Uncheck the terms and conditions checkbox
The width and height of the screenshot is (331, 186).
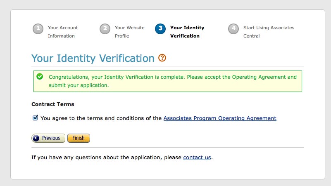click(x=35, y=118)
